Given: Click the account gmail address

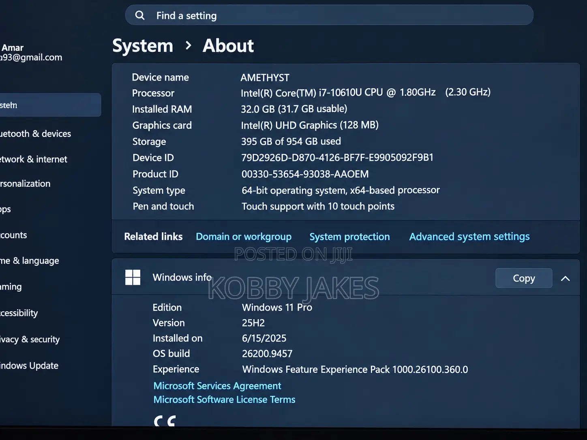Looking at the screenshot, I should [x=31, y=58].
